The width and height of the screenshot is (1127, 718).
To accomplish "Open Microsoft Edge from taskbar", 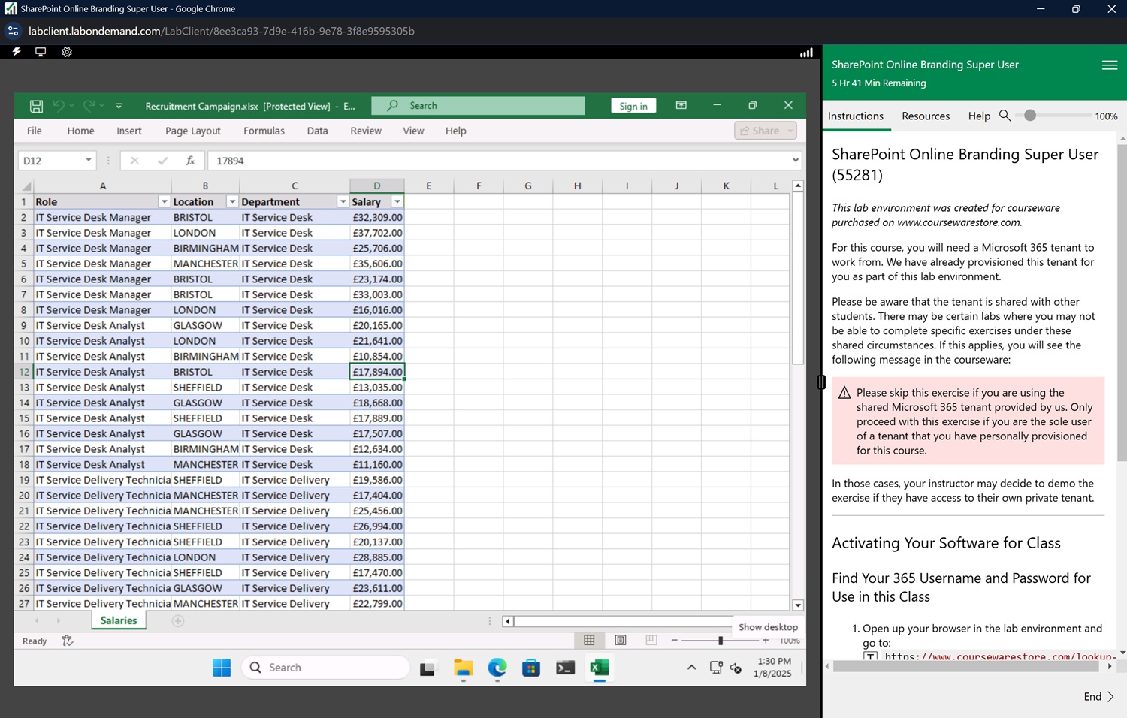I will [497, 668].
